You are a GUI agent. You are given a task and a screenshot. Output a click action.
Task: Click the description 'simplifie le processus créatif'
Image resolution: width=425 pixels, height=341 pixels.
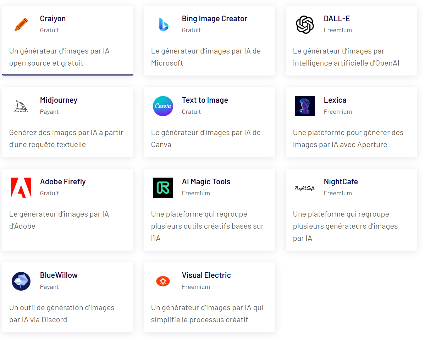[x=199, y=320]
